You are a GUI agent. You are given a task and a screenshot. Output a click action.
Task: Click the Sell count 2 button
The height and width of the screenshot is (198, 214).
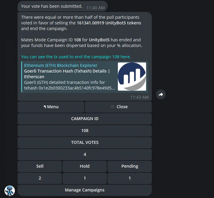tap(40, 178)
